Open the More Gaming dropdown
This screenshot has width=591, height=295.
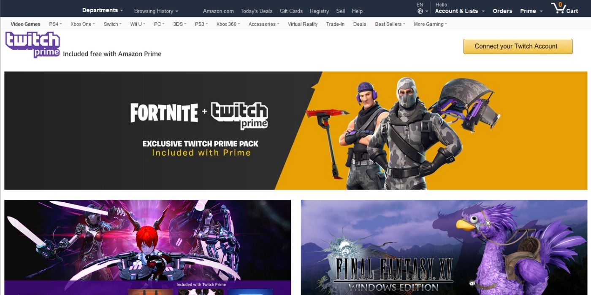pyautogui.click(x=430, y=24)
